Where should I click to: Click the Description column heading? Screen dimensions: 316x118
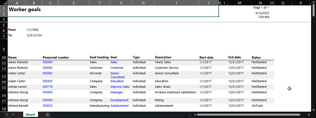coord(163,57)
